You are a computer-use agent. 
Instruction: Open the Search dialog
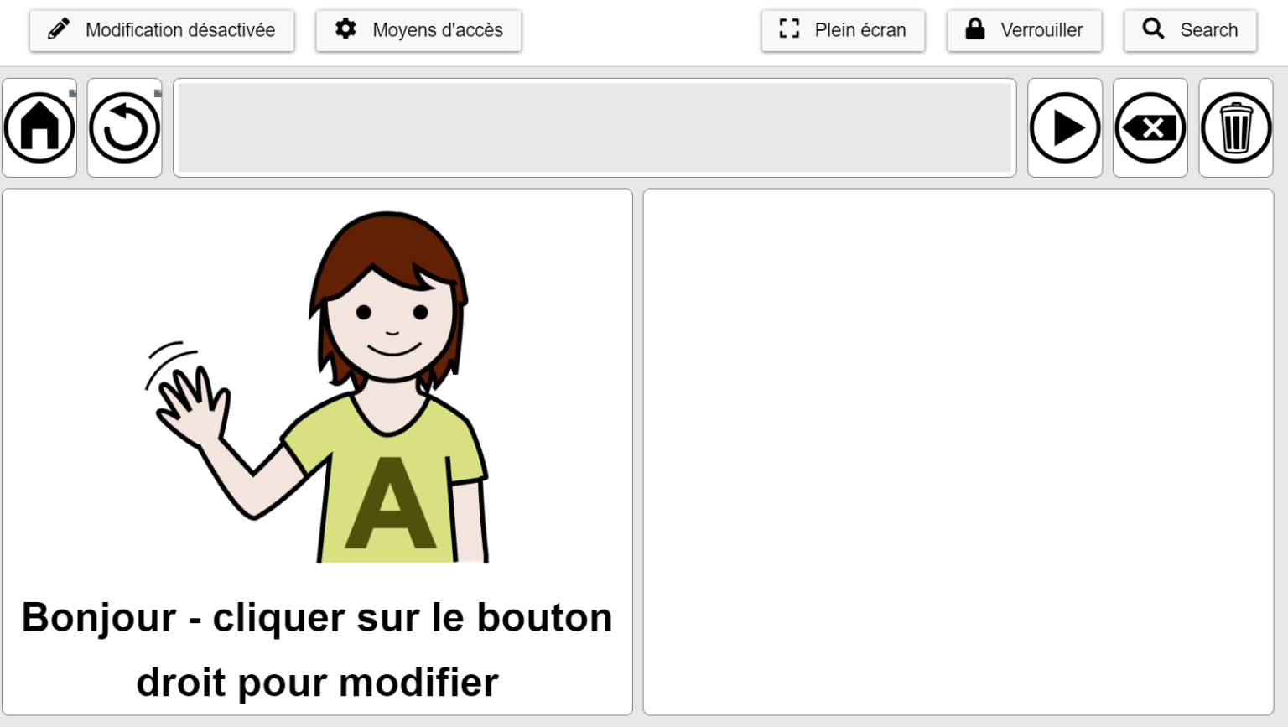tap(1190, 29)
